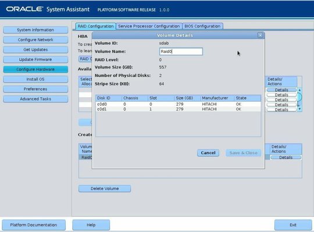The width and height of the screenshot is (314, 232).
Task: Open Configure Network section
Action: tap(35, 40)
